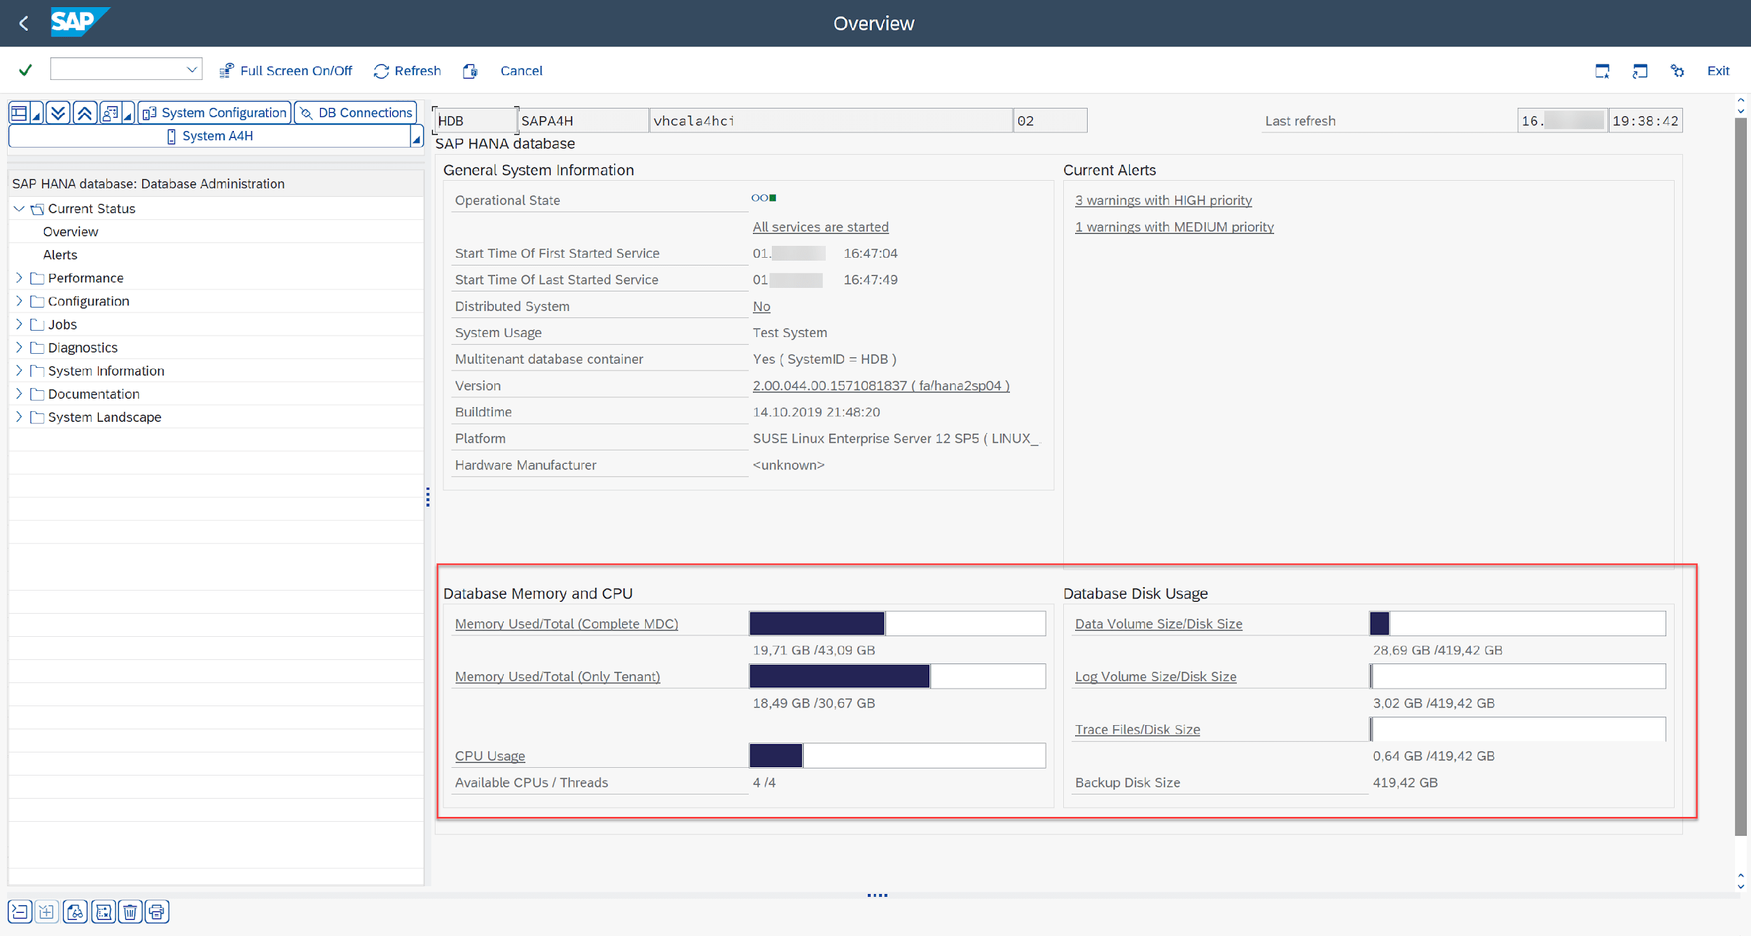Screen dimensions: 1751x936
Task: Click the user settings icon button
Action: [x=110, y=113]
